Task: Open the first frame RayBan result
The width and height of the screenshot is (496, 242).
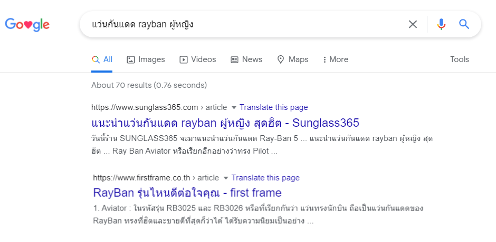Action: pos(187,193)
